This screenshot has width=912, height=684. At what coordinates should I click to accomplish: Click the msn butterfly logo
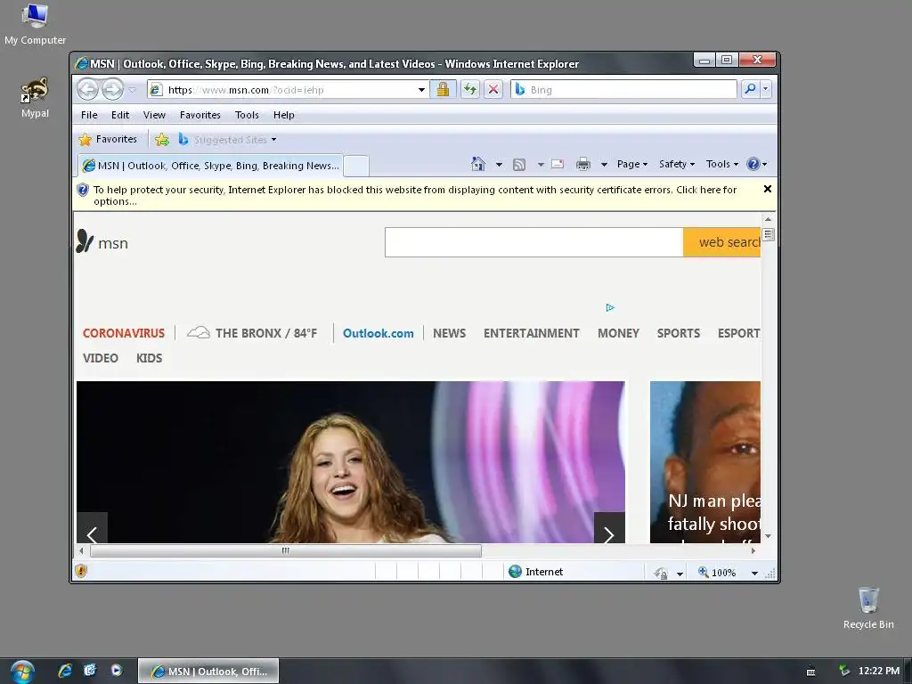[102, 242]
